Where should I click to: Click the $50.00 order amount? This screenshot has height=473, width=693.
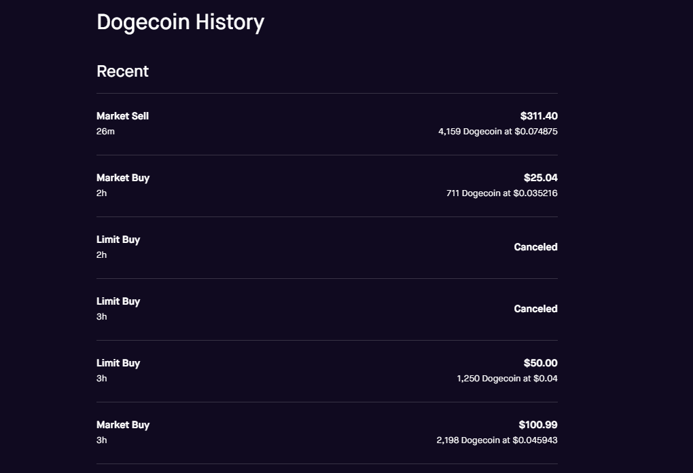tap(540, 363)
